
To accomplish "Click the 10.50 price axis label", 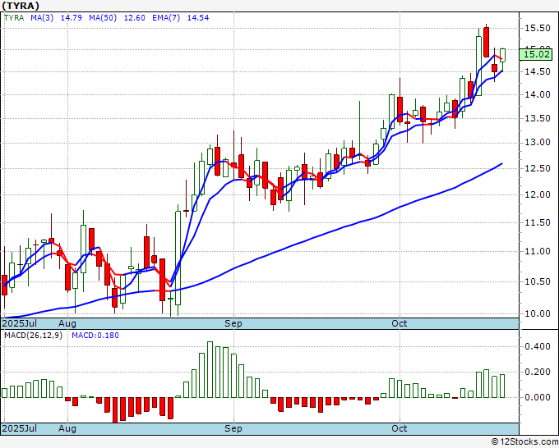I will coord(538,281).
